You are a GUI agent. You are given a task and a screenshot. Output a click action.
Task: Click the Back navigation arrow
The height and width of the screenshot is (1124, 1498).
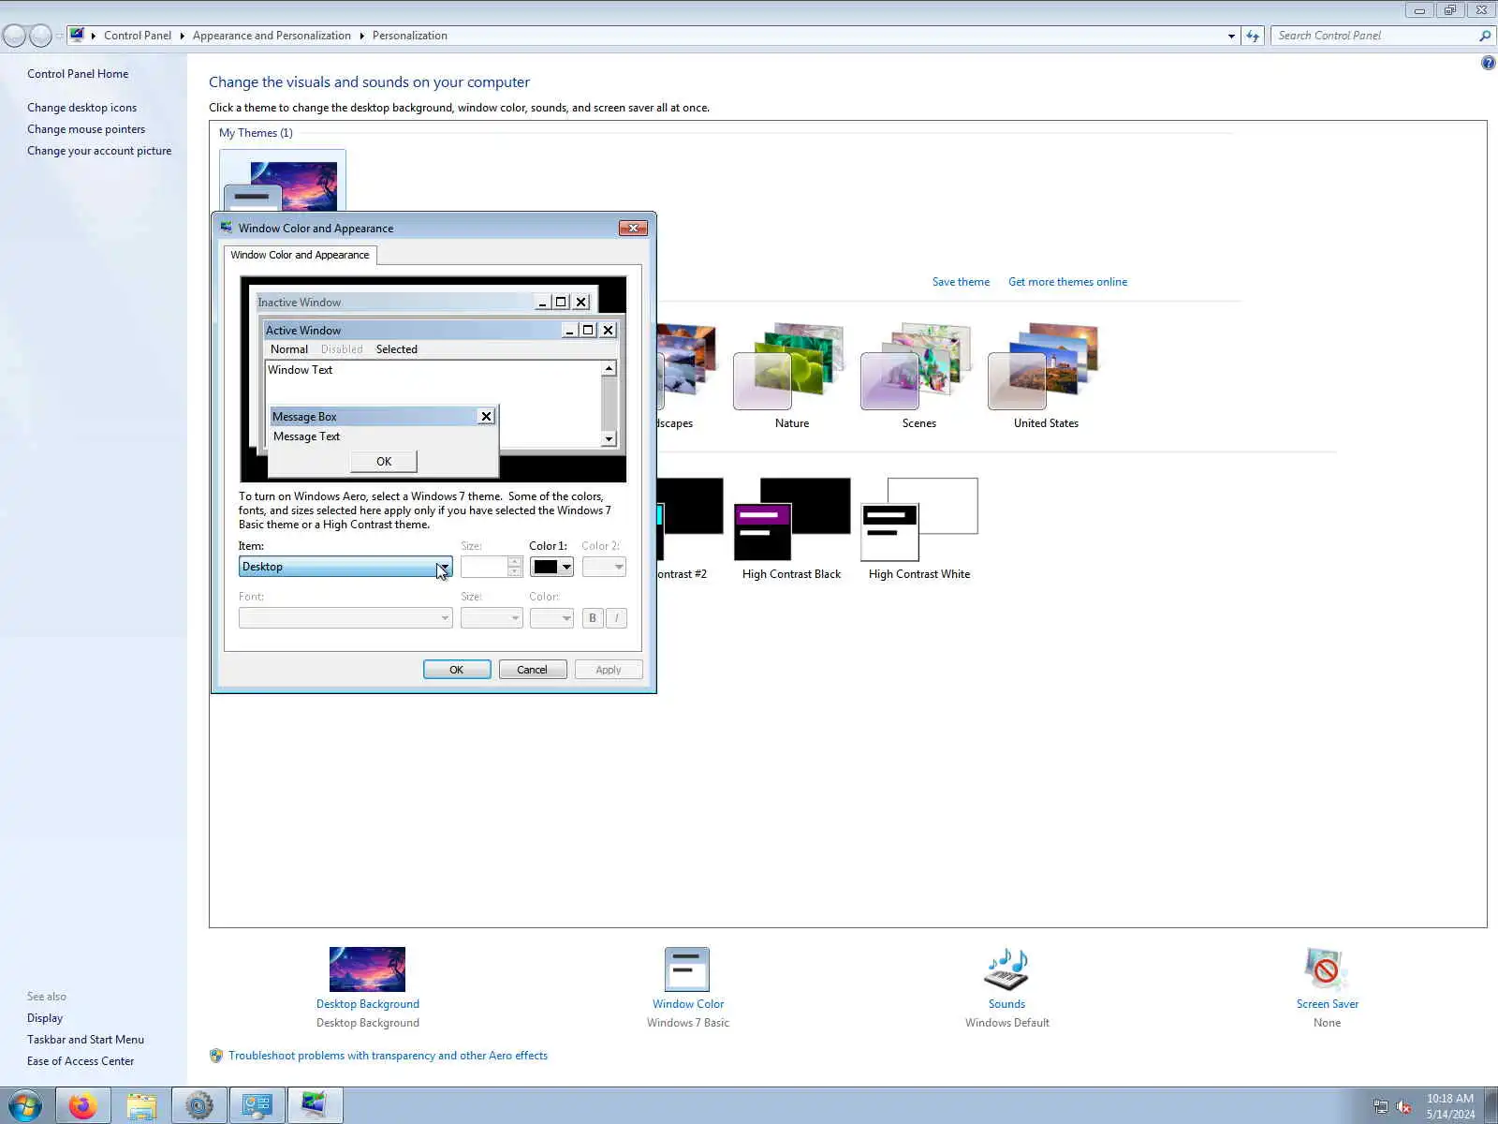point(15,36)
